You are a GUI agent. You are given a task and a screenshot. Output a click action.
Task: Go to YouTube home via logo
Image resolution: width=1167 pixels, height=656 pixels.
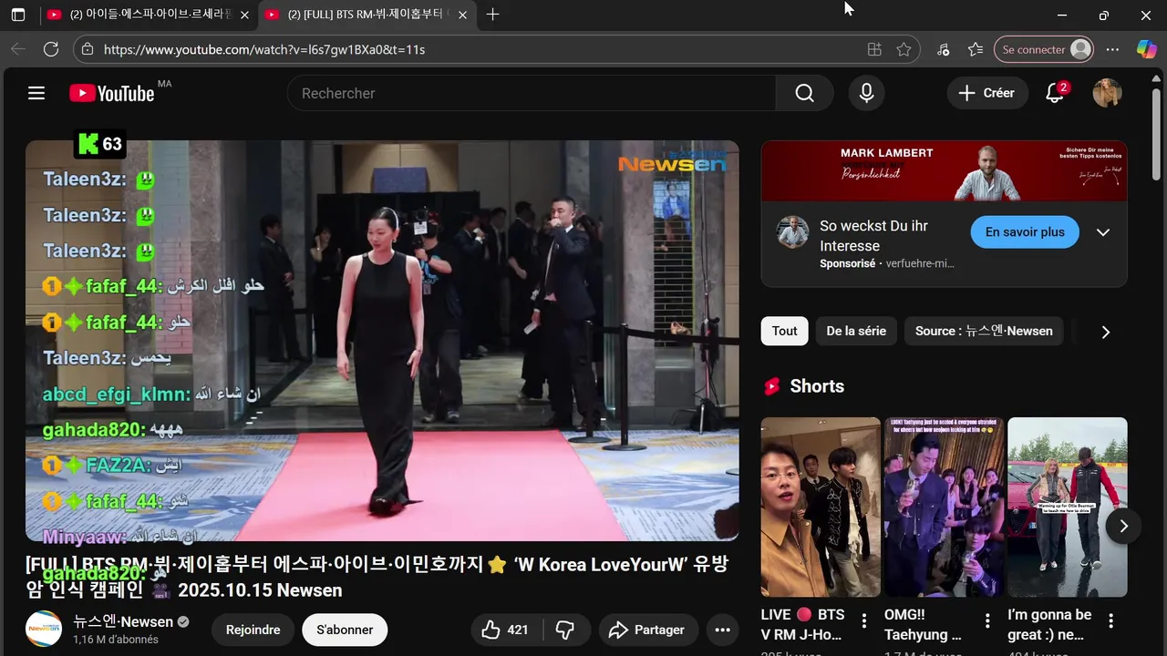[x=112, y=93]
